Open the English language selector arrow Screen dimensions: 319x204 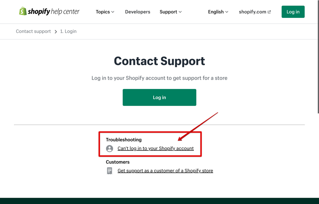(227, 12)
